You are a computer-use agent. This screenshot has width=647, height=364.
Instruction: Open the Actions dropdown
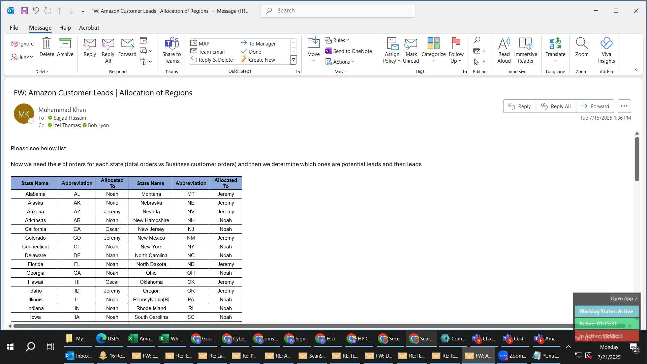tap(340, 62)
